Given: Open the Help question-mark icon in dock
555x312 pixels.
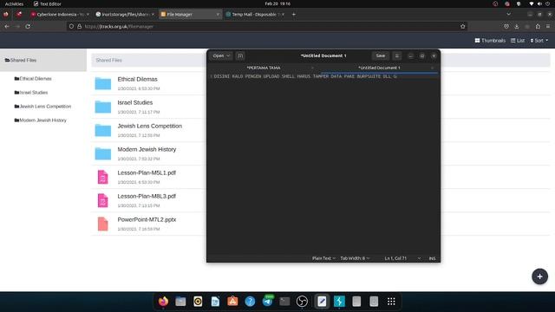Looking at the screenshot, I should coord(250,302).
